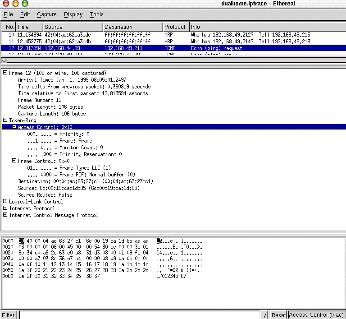Select the Monitor Count: 0 field

65,148
